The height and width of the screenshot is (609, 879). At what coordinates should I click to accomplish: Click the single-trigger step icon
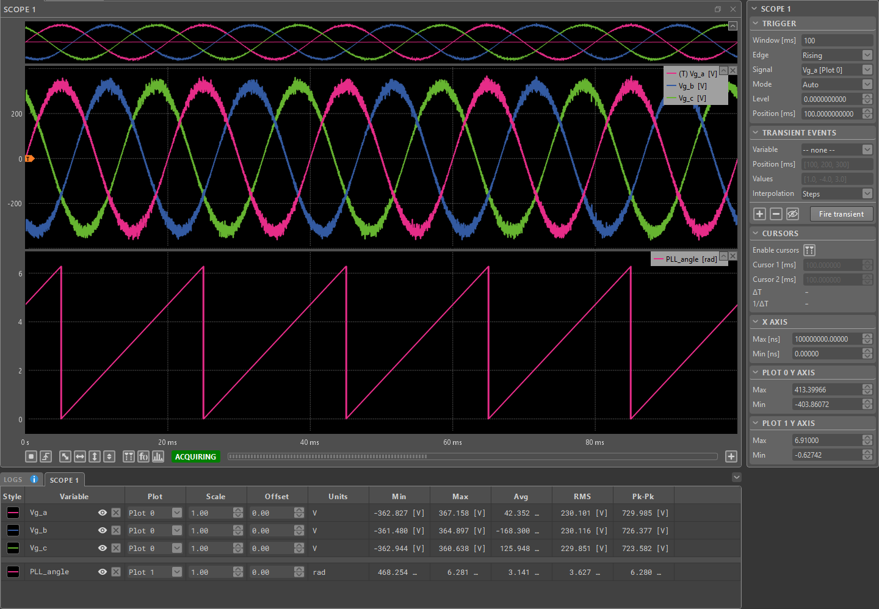point(46,456)
